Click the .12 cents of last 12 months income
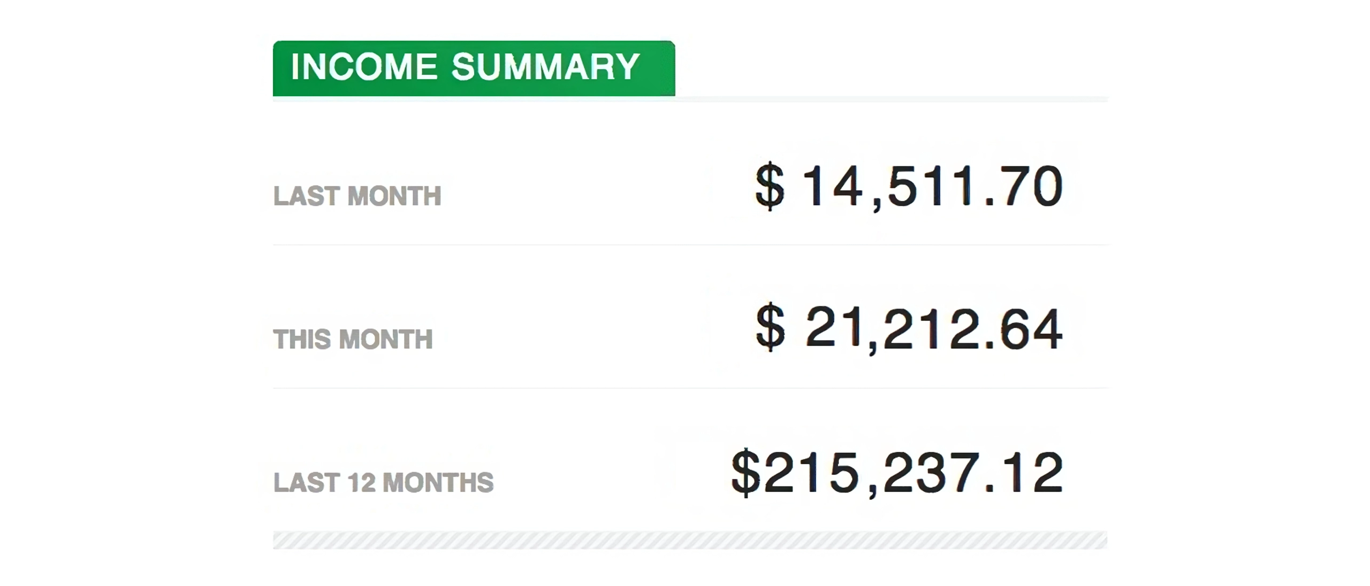This screenshot has width=1370, height=586. click(x=1023, y=473)
